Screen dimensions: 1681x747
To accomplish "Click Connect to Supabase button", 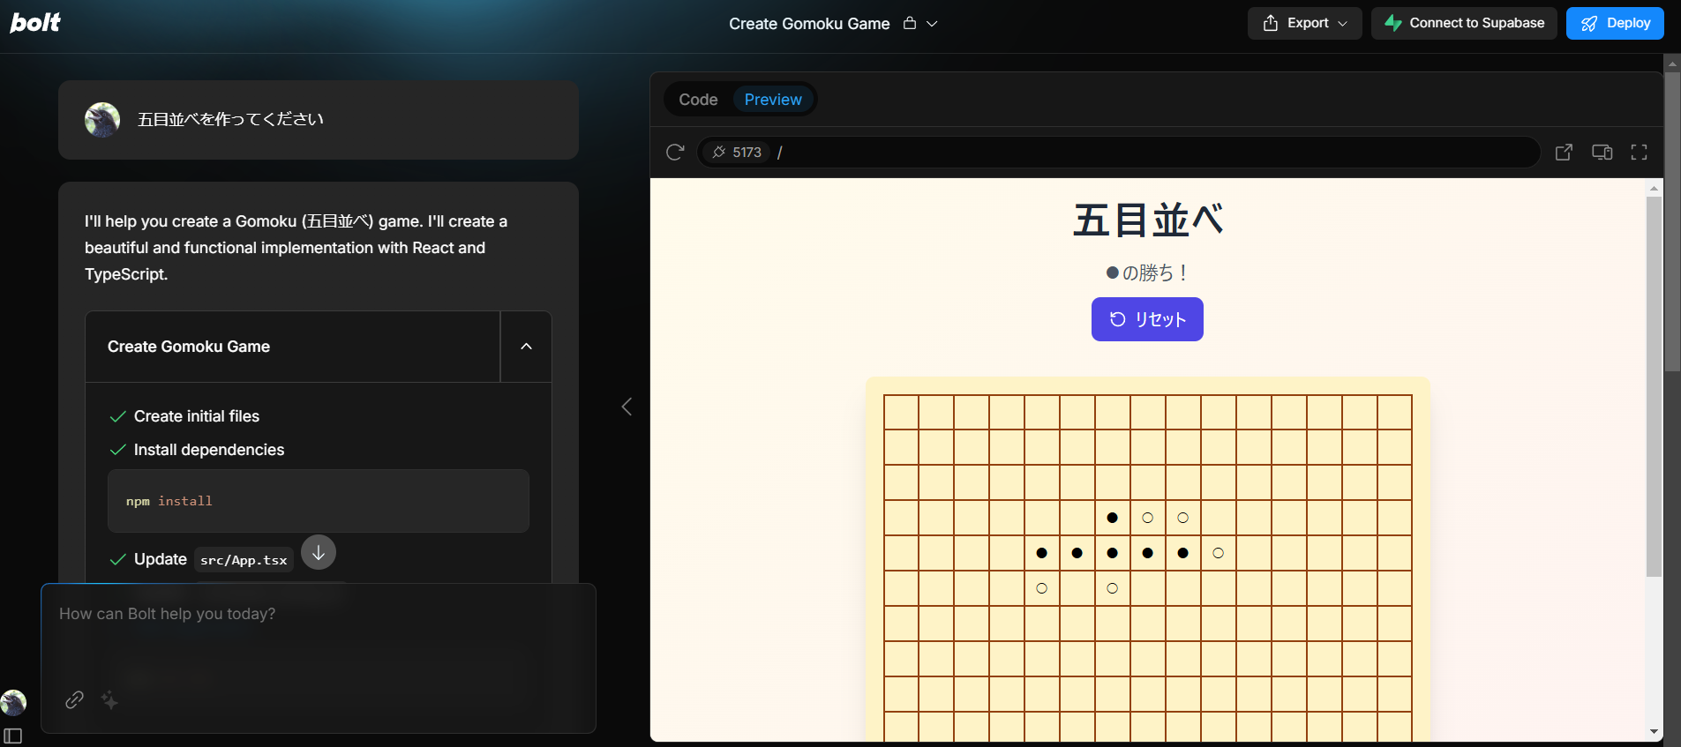I will 1464,23.
